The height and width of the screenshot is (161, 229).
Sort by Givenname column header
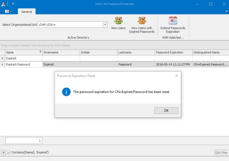(61, 53)
